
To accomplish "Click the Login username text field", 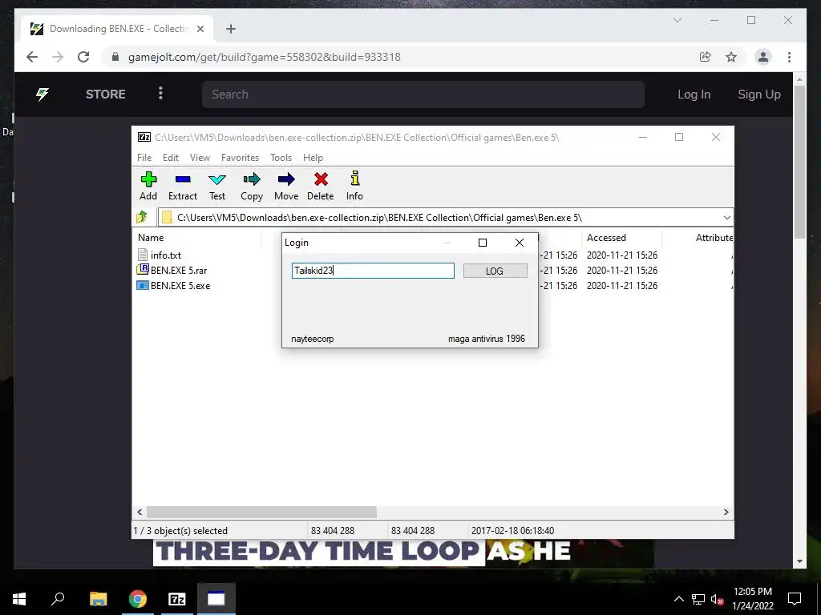I will [373, 271].
